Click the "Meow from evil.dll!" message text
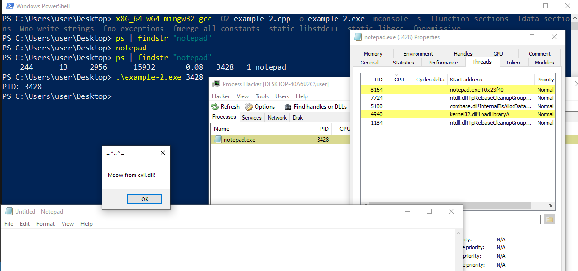Screen dimensions: 578x271 [131, 175]
